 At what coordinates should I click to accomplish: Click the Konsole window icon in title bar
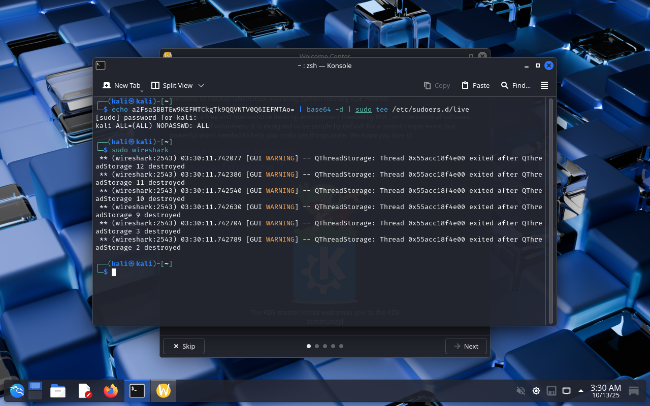[101, 65]
